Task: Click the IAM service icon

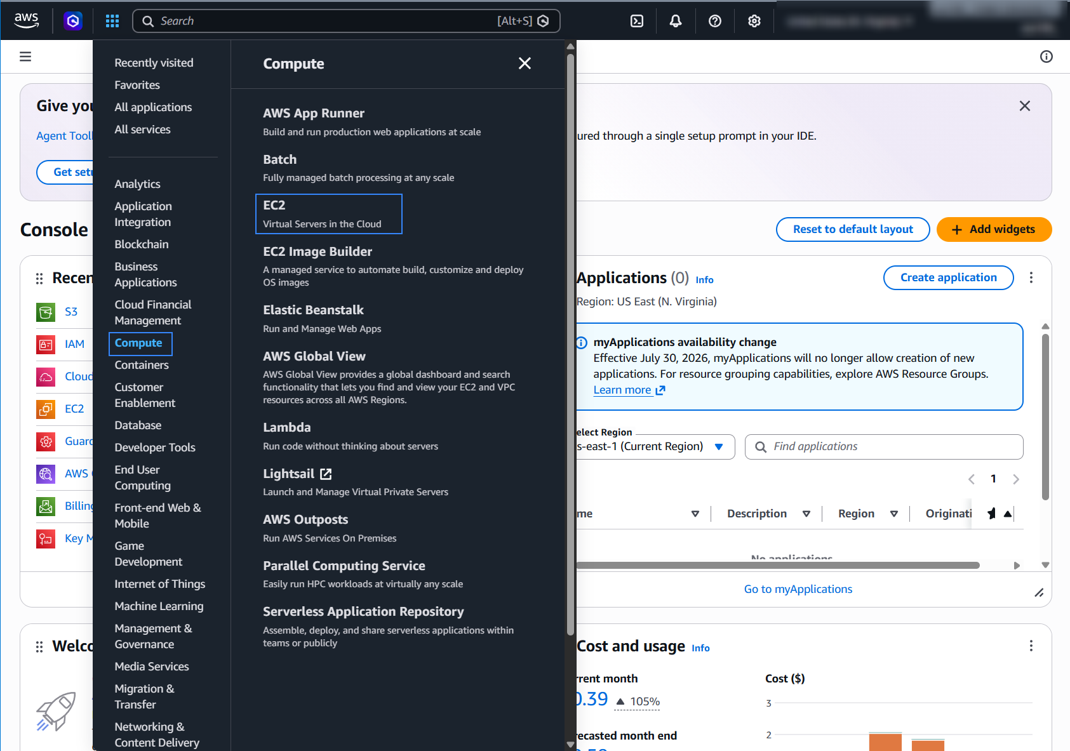Action: tap(46, 344)
